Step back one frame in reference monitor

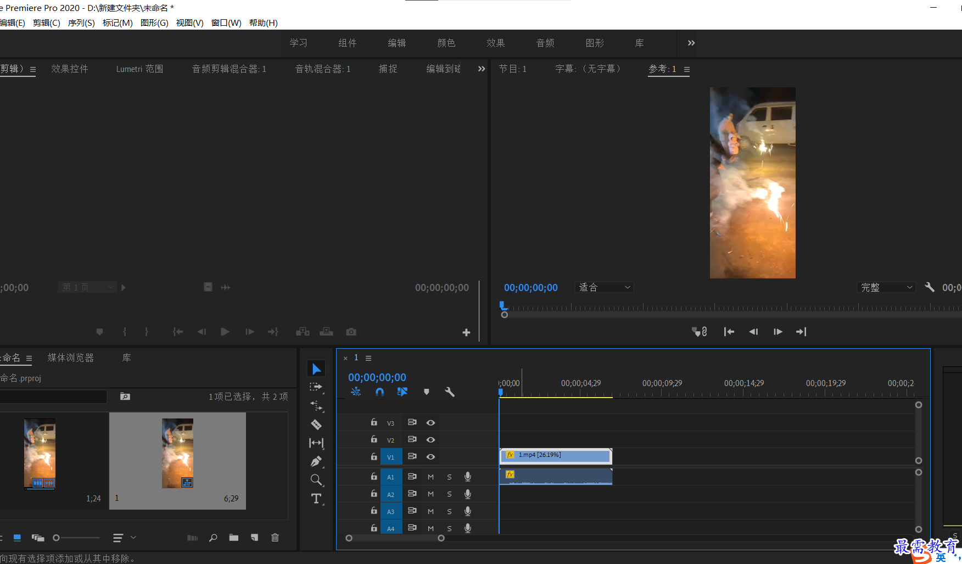click(x=753, y=332)
